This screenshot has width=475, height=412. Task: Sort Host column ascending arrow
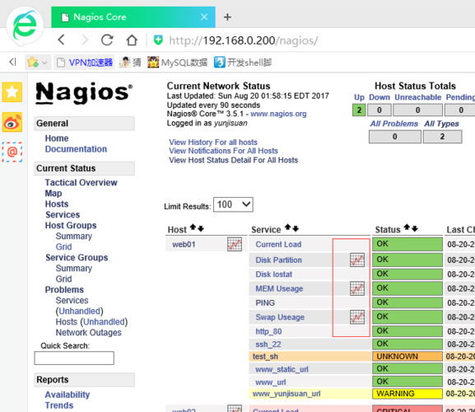point(193,227)
